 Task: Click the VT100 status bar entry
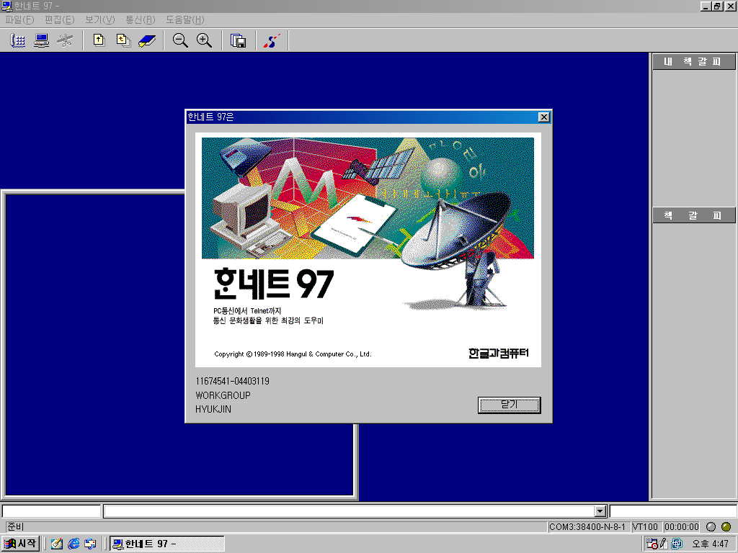click(x=645, y=526)
